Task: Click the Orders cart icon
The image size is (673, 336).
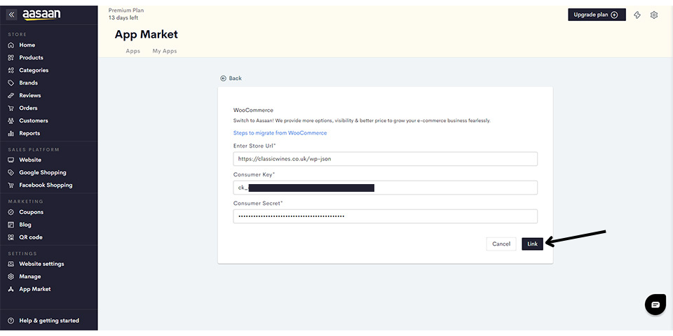Action: [11, 108]
